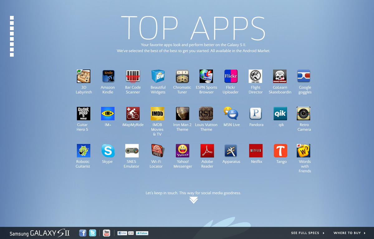Click the SNES Emulator controller icon
The width and height of the screenshot is (374, 239).
pyautogui.click(x=132, y=151)
